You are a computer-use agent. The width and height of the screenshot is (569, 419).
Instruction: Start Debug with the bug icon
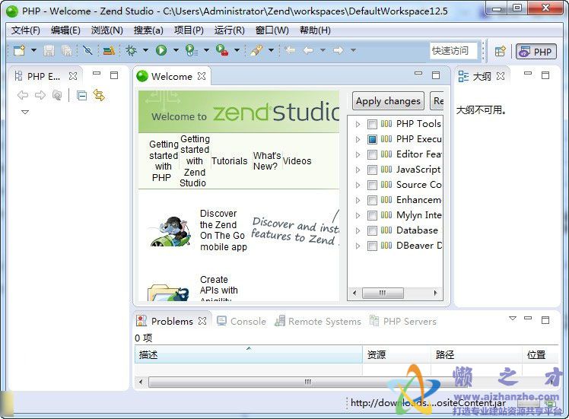(x=131, y=50)
